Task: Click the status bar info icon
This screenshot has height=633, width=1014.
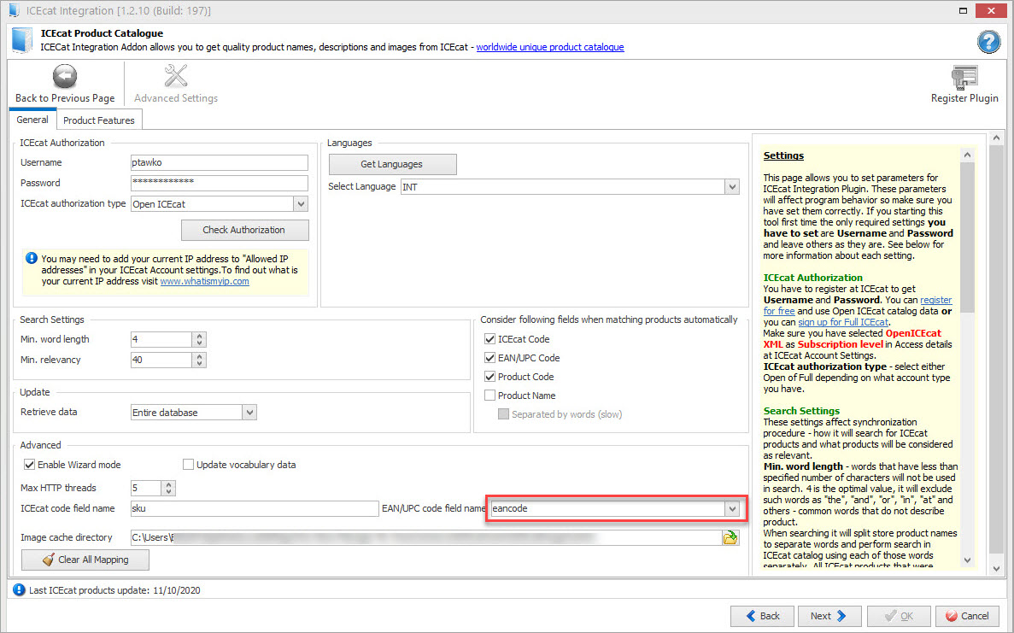Action: pos(19,589)
